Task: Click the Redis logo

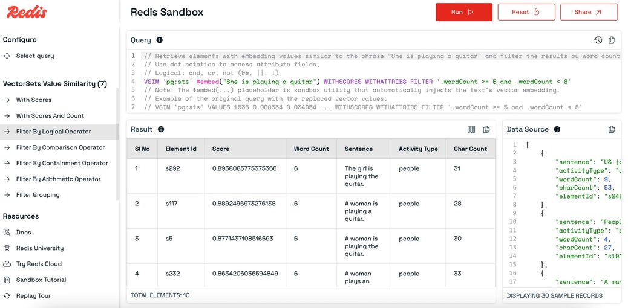Action: [x=27, y=12]
